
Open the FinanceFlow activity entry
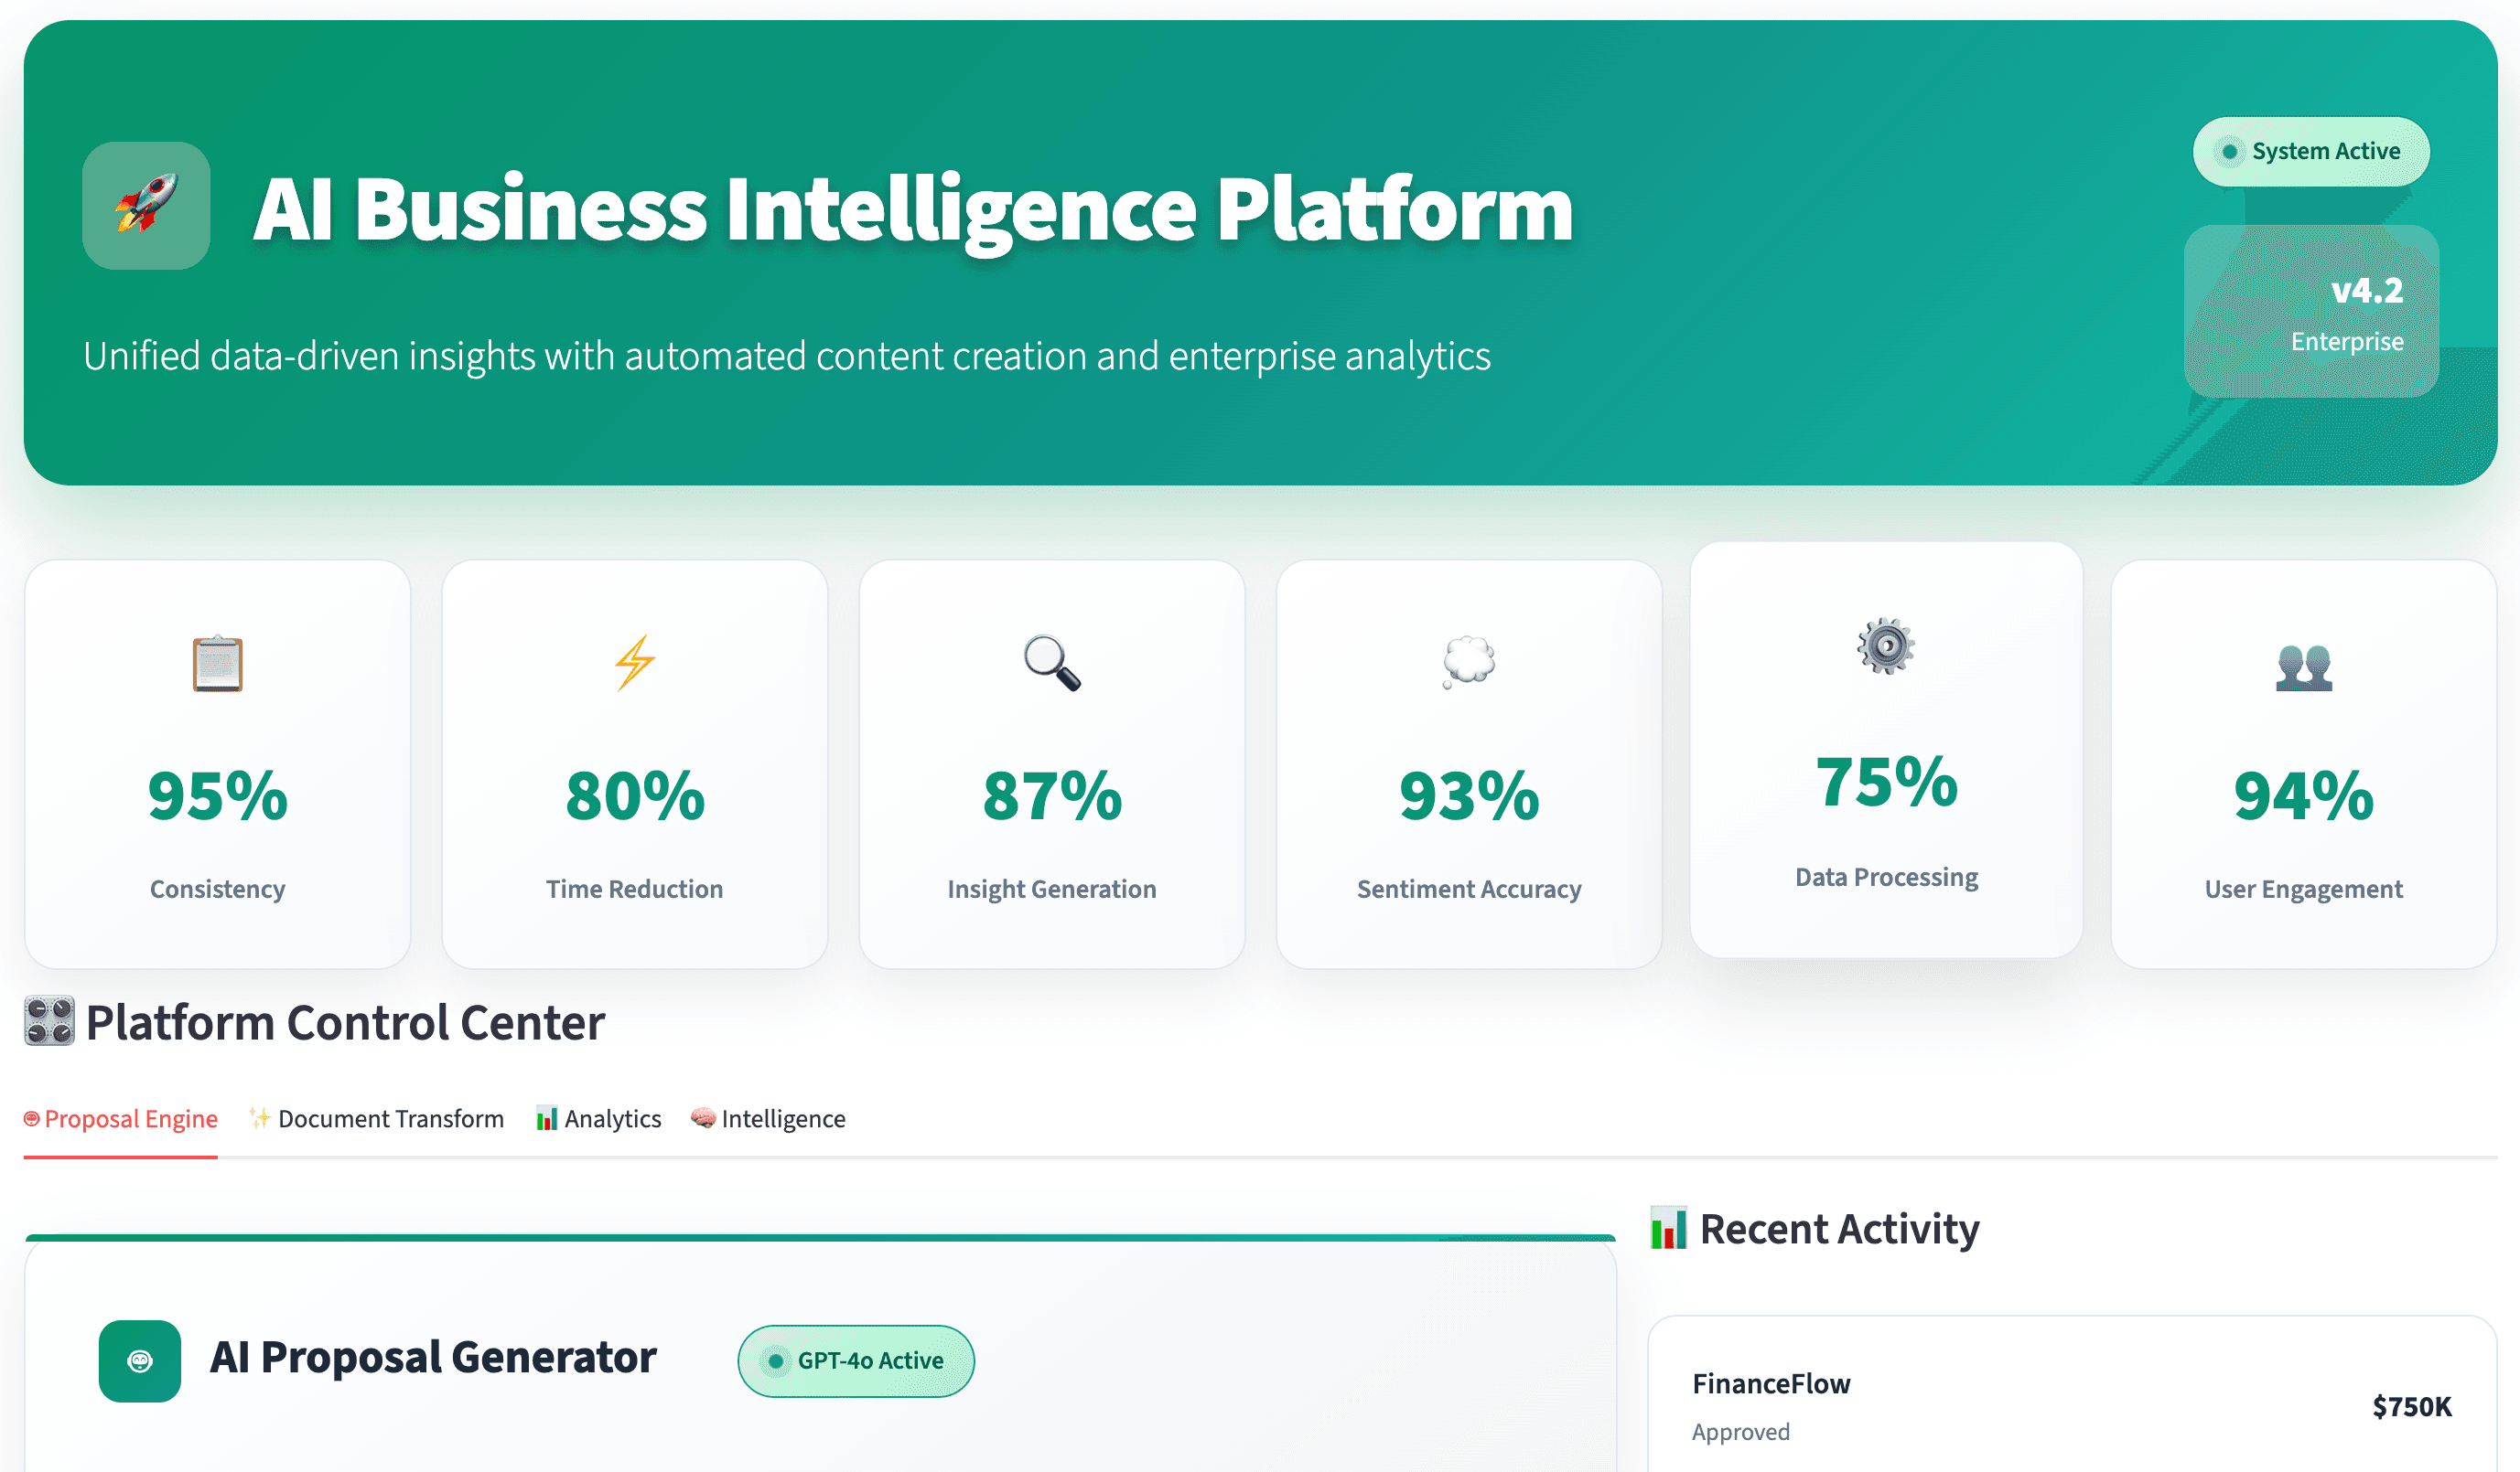pyautogui.click(x=2071, y=1406)
